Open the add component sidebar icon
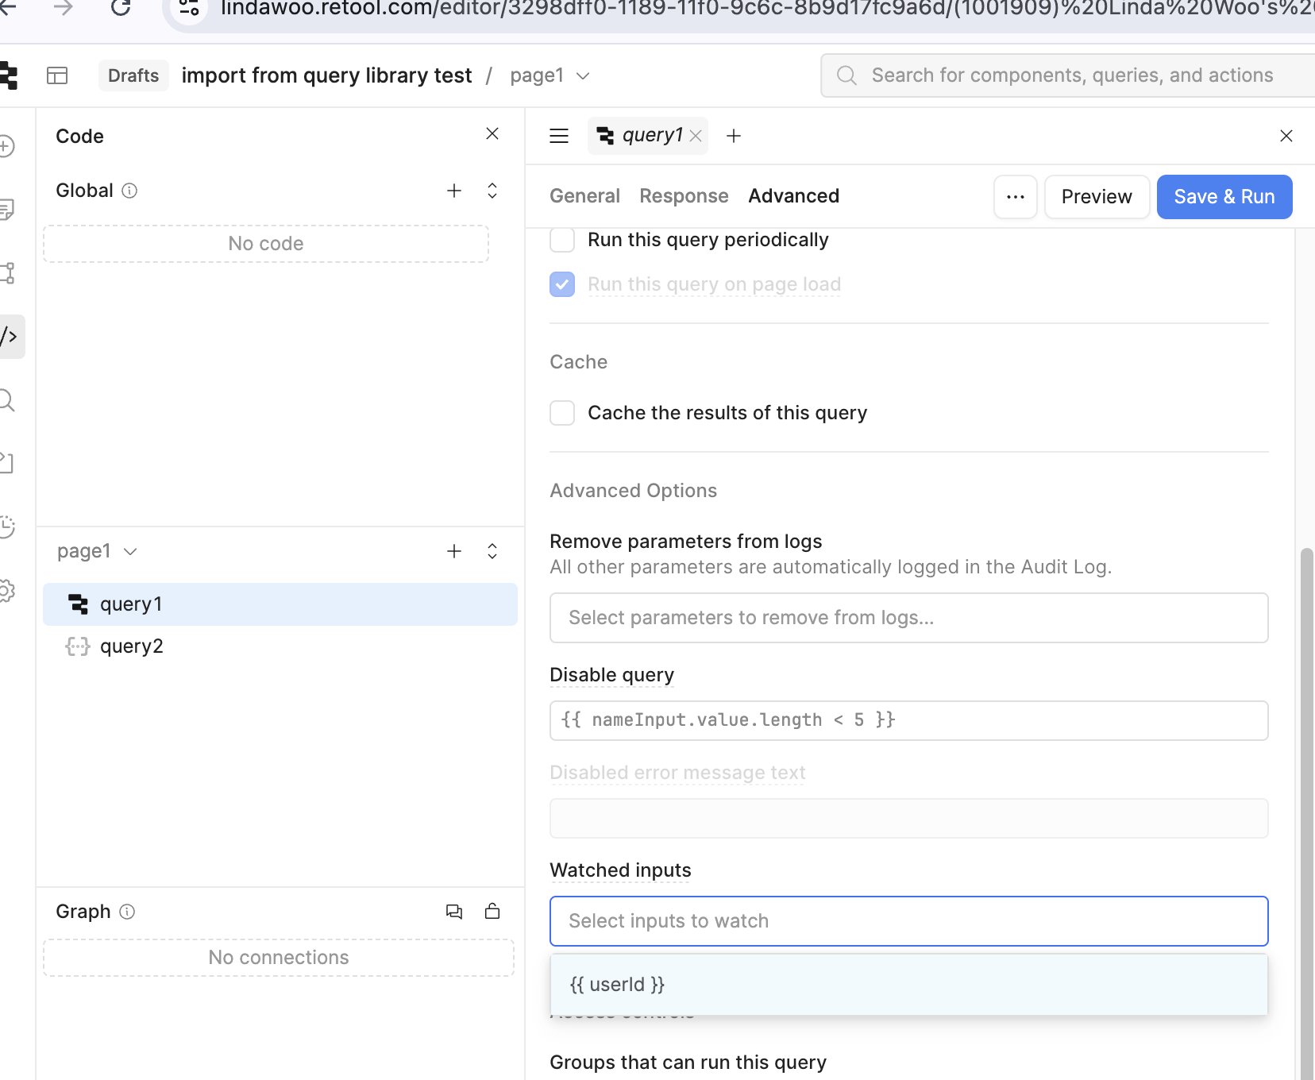Screen dimensions: 1315x1080 coord(6,146)
